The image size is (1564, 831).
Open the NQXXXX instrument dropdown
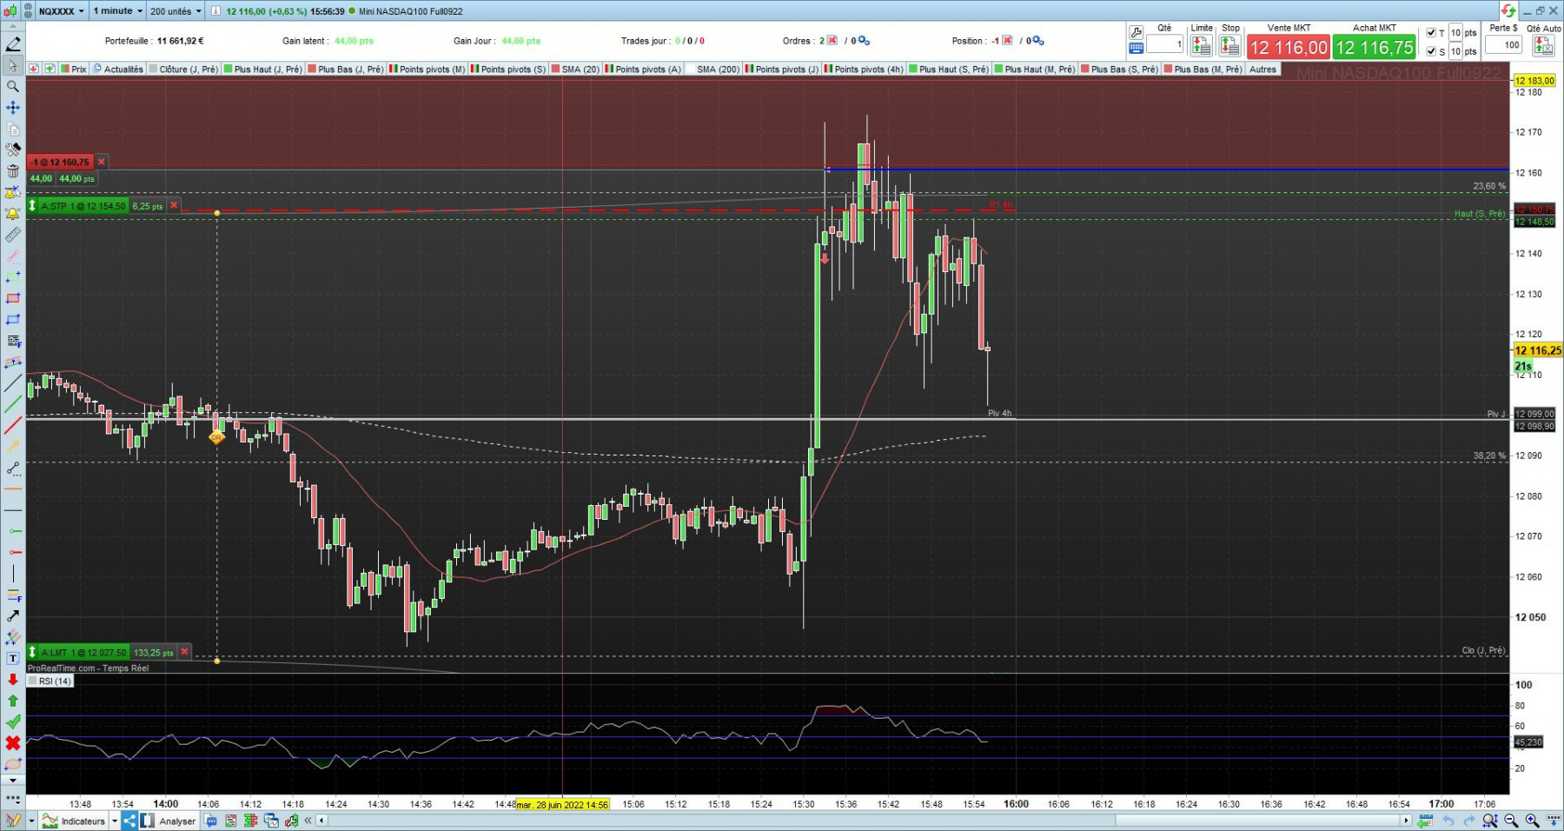(62, 11)
